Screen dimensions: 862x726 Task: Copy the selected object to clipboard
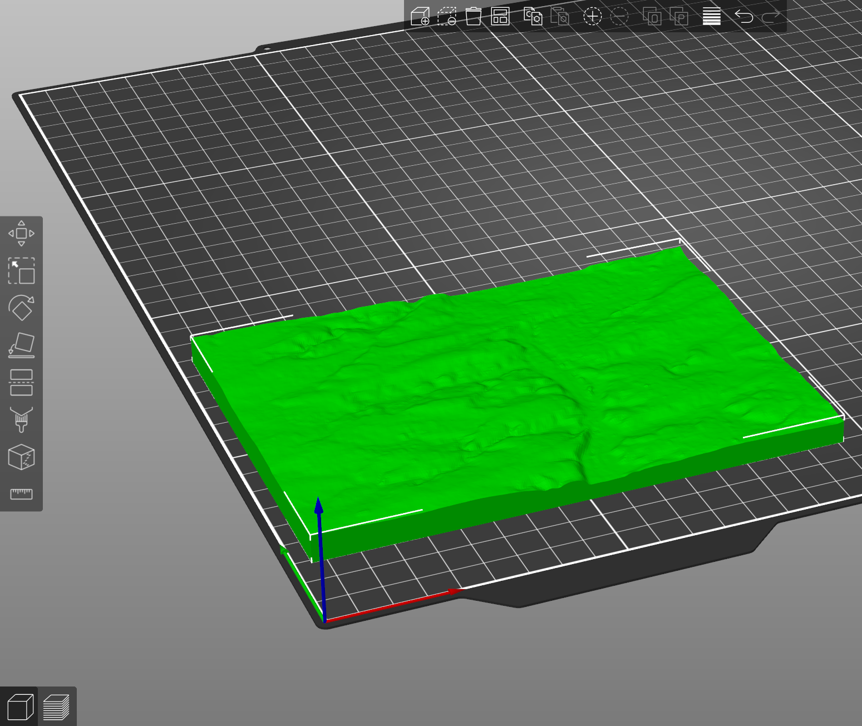point(533,17)
